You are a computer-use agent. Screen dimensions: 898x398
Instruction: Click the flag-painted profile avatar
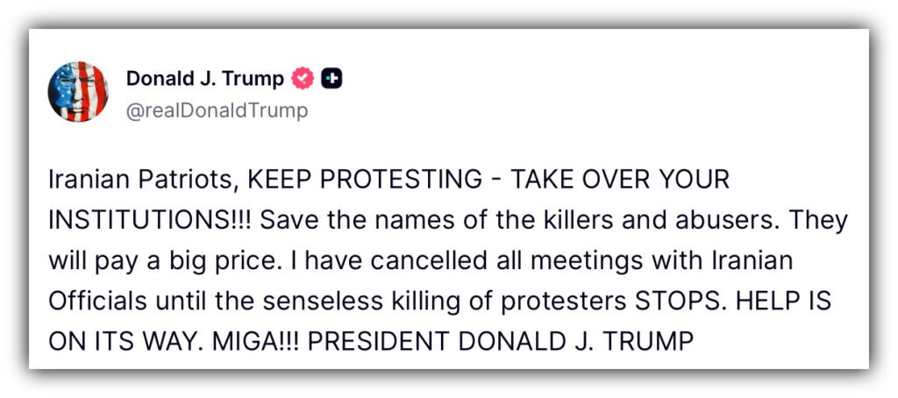point(79,91)
